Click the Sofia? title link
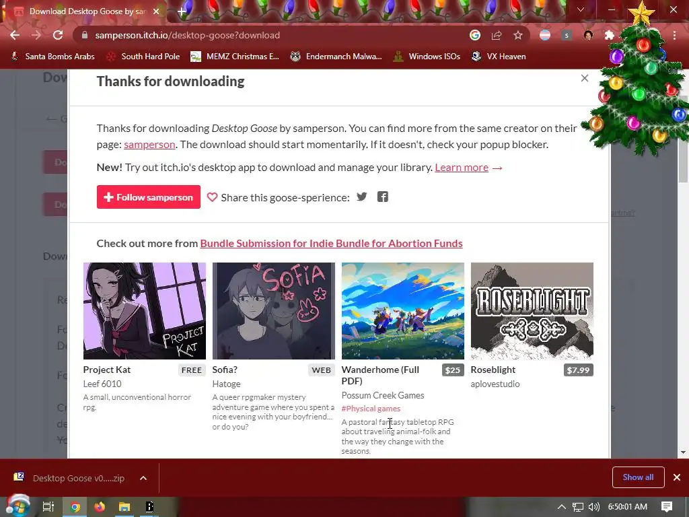The image size is (689, 517). [x=225, y=370]
